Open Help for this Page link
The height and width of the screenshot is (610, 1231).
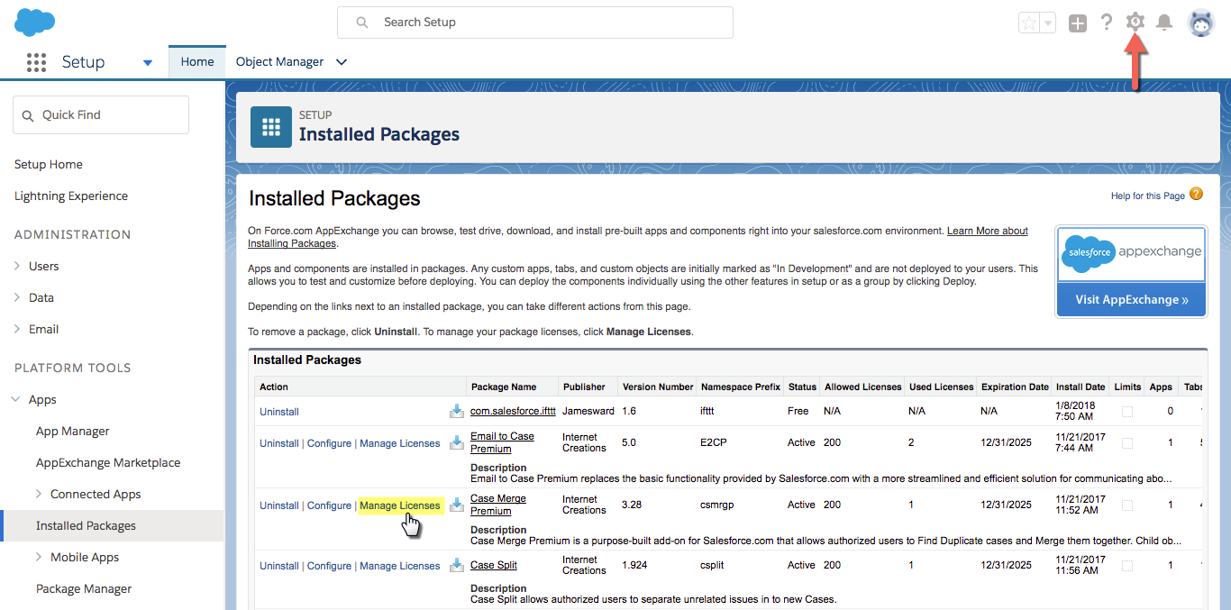pyautogui.click(x=1148, y=196)
